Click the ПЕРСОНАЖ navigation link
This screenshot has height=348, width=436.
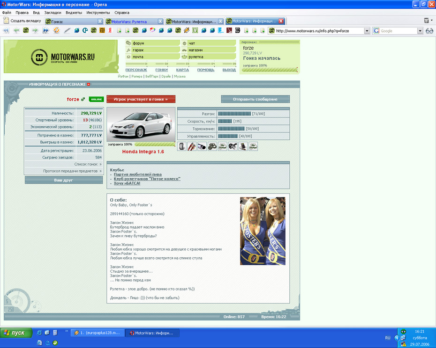[136, 70]
